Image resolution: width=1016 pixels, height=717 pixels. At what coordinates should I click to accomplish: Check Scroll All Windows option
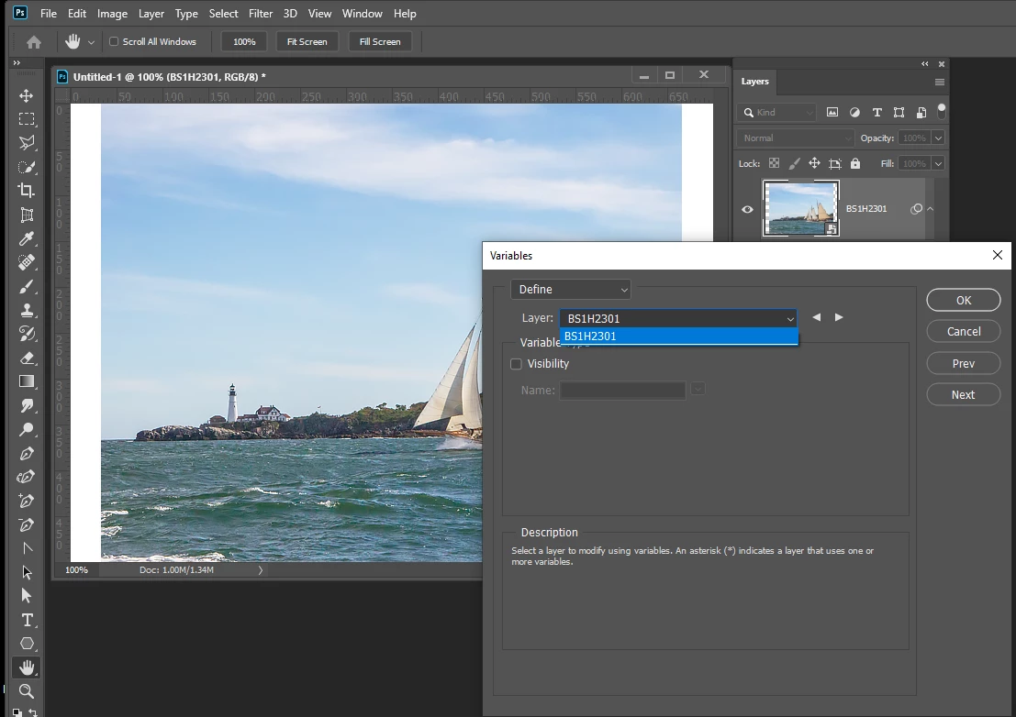114,42
